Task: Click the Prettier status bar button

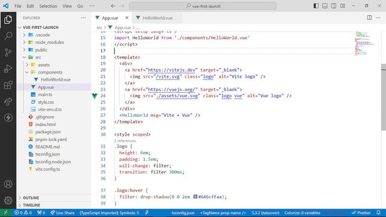Action: click(x=361, y=213)
